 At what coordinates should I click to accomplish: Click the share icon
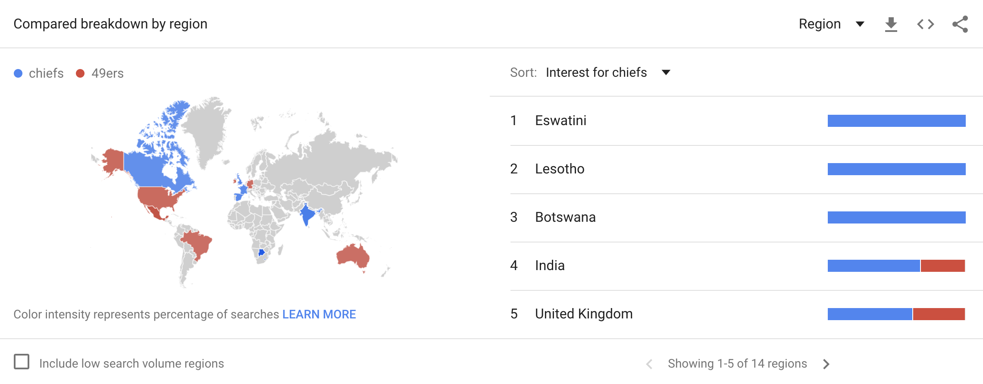point(960,24)
